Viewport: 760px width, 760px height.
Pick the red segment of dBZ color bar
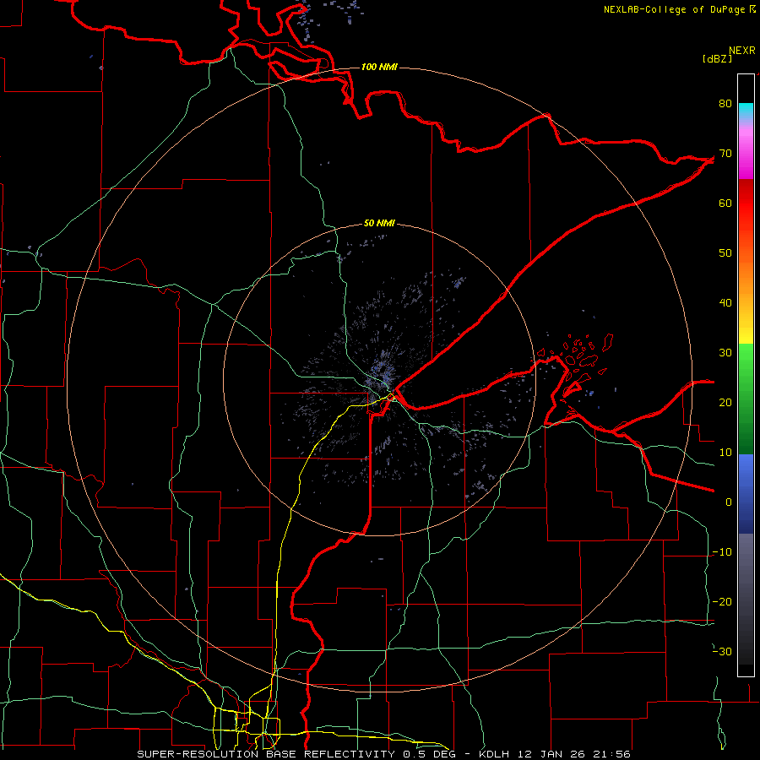[746, 218]
